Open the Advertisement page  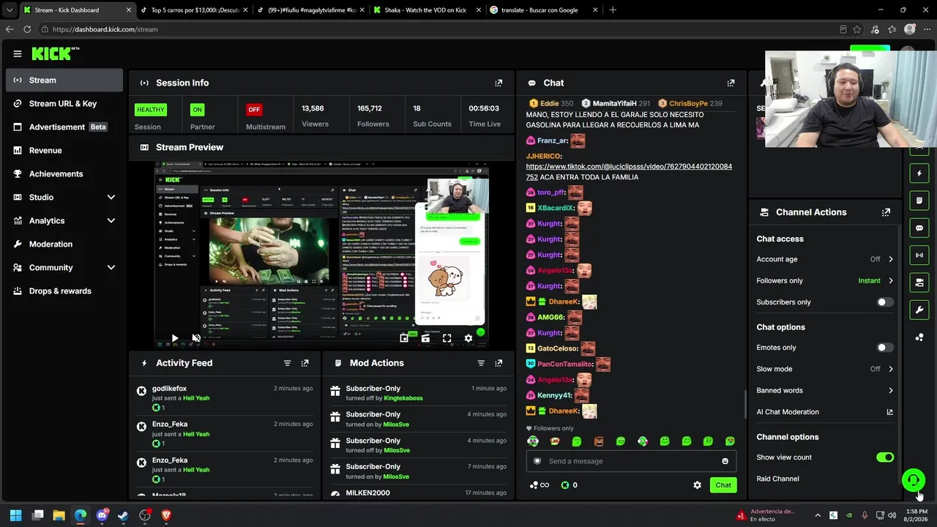pyautogui.click(x=64, y=127)
